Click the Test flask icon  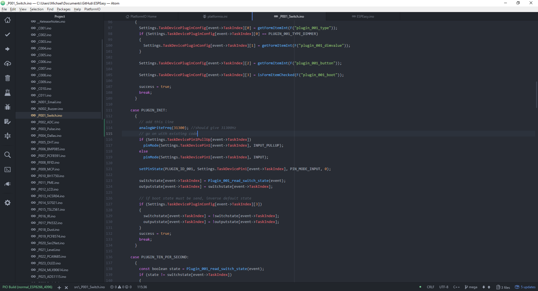[8, 93]
